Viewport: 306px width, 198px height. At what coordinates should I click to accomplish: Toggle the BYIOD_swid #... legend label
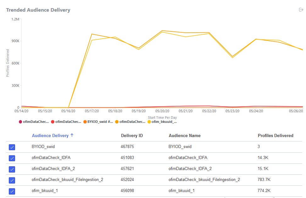coord(100,122)
